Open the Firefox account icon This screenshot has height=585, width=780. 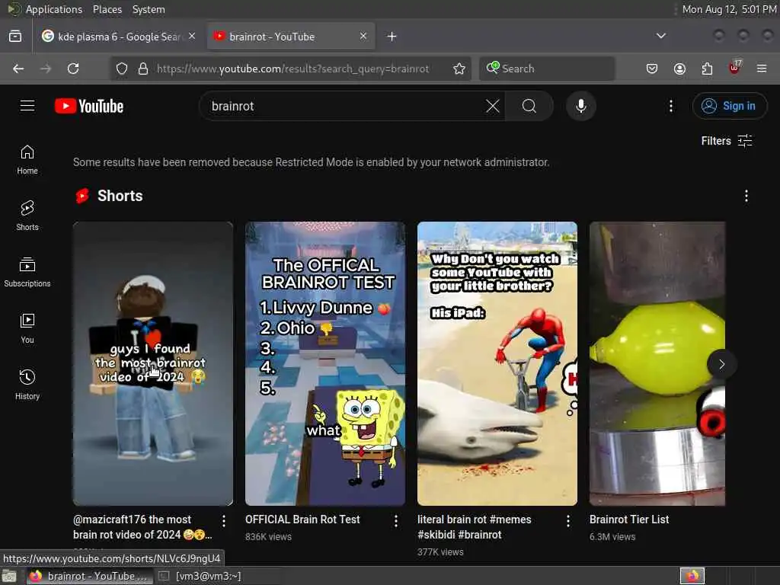coord(679,69)
